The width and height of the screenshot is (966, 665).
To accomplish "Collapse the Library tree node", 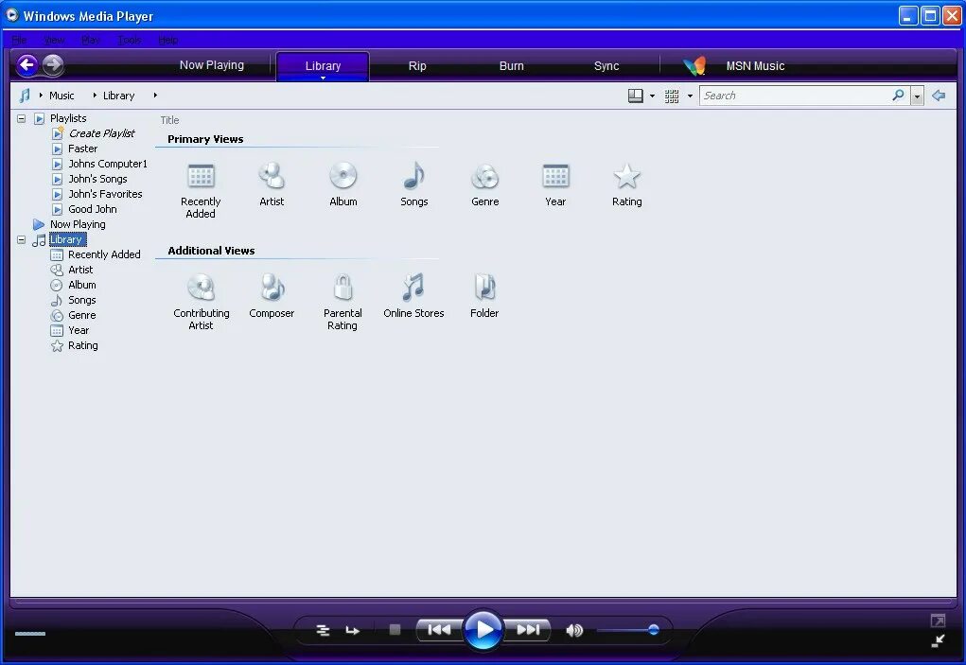I will (x=21, y=239).
